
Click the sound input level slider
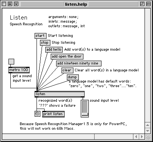point(85,109)
